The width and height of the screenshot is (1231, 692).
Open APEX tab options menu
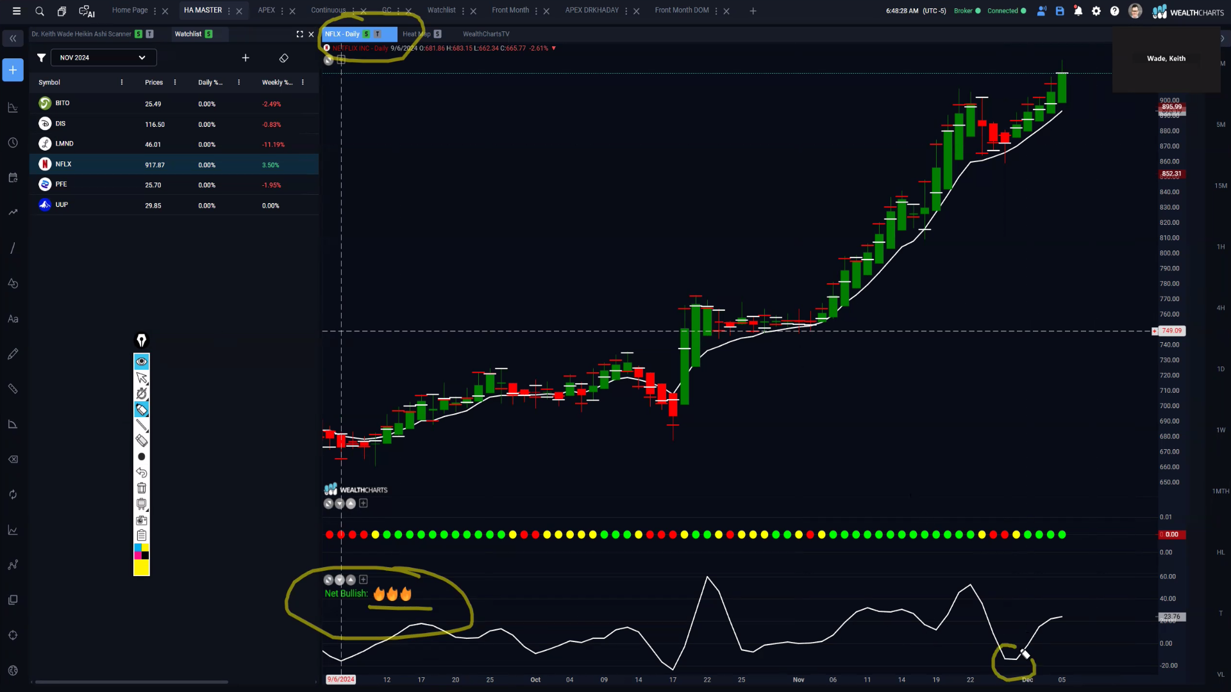click(x=282, y=11)
